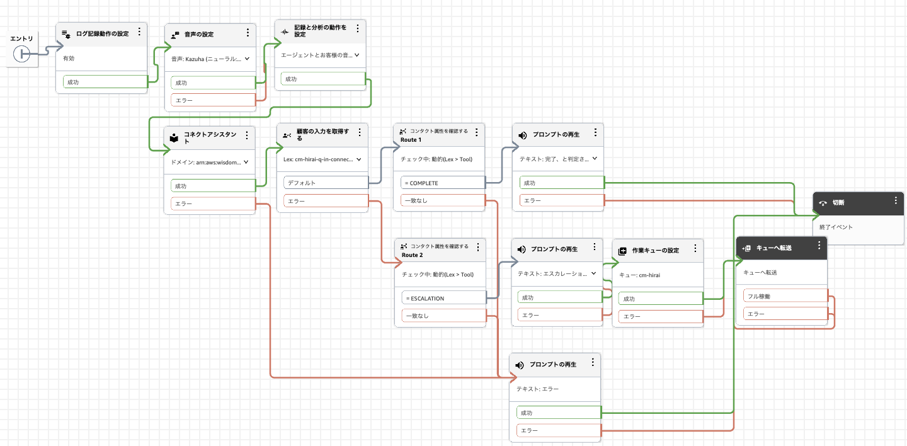Select the = ESCALATION condition branch
The height and width of the screenshot is (446, 907).
tap(443, 298)
